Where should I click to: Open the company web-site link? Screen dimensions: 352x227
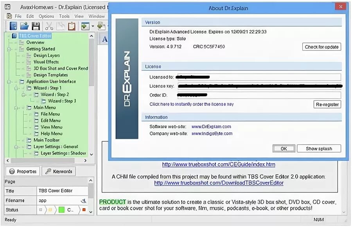[x=212, y=133]
